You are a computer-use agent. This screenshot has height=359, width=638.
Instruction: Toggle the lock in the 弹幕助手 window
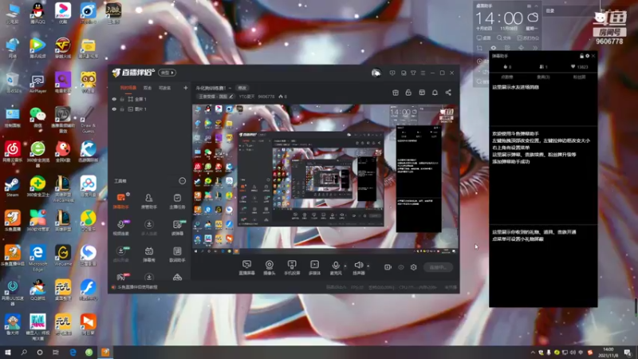(581, 56)
